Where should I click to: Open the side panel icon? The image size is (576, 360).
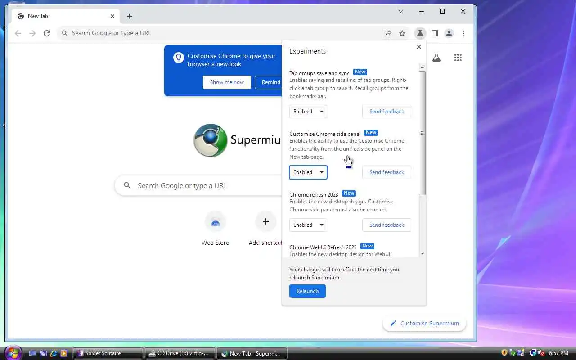pos(435,33)
